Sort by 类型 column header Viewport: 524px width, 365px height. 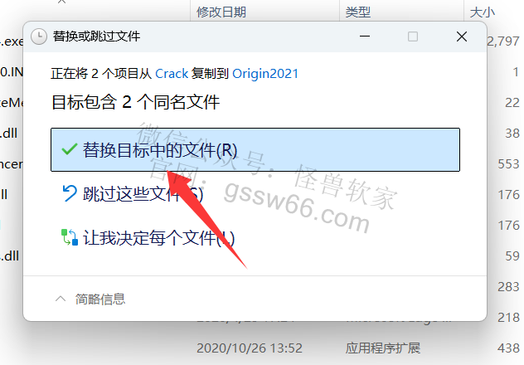(358, 12)
